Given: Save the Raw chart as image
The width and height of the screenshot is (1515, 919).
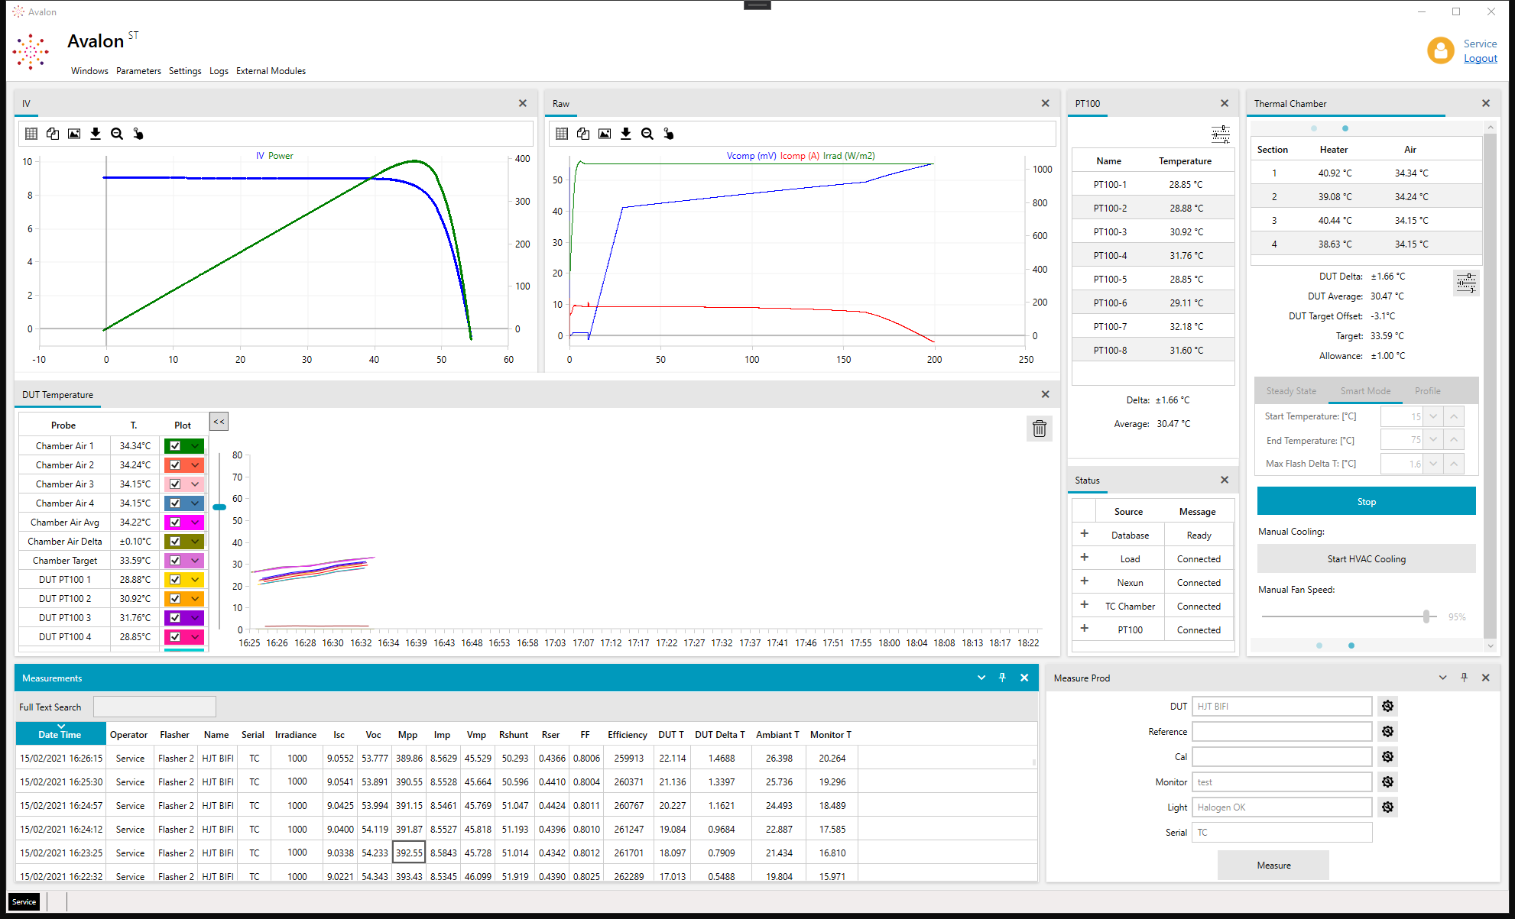Looking at the screenshot, I should pyautogui.click(x=605, y=134).
